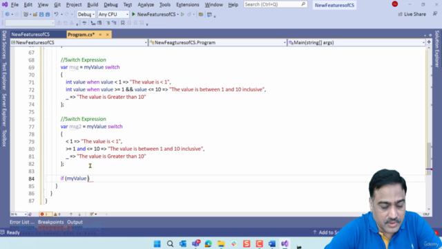The height and width of the screenshot is (249, 442).
Task: Open the Debug configuration dropdown
Action: 86,14
